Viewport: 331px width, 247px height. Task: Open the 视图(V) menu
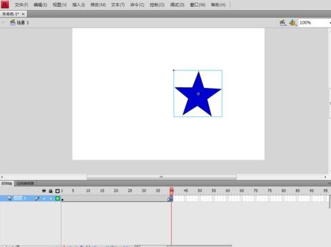point(60,5)
